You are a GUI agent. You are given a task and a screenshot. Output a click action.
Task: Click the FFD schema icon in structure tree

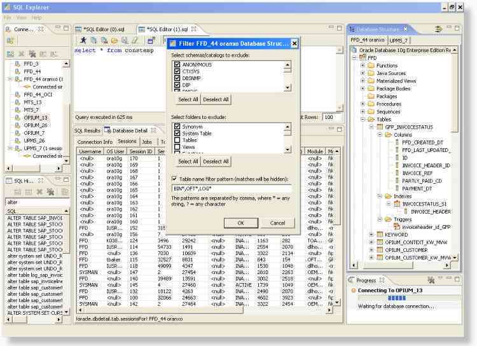point(363,57)
